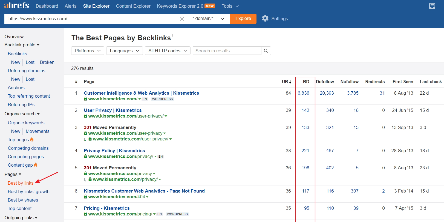Open Keywords Explorer 2.0
Screen dimensions: 444x222
pyautogui.click(x=186, y=6)
